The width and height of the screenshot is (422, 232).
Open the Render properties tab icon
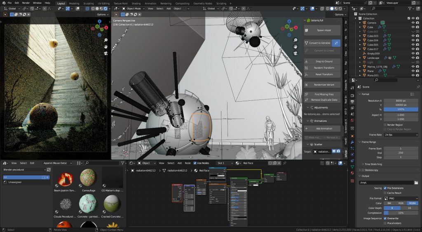[x=352, y=95]
